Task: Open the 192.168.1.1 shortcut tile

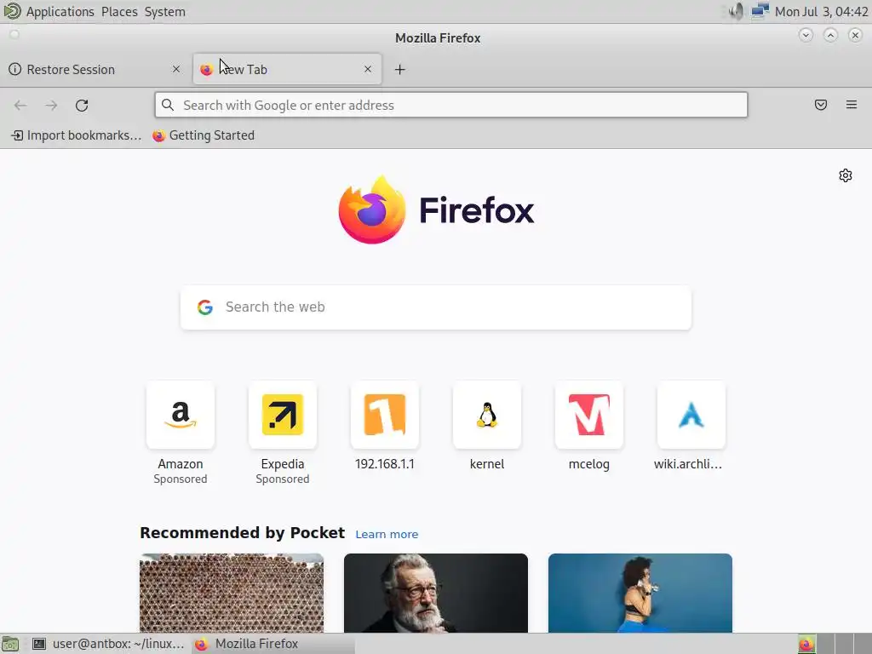Action: (x=385, y=415)
